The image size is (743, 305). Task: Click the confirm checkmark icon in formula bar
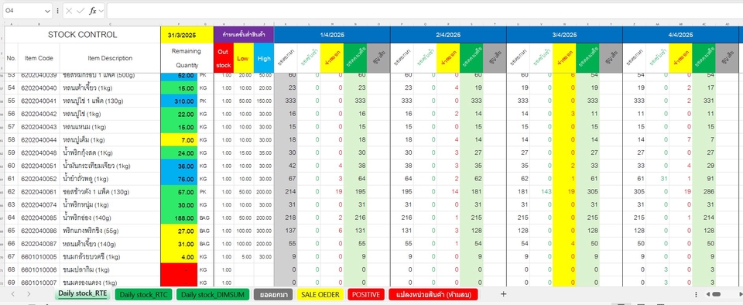click(80, 10)
